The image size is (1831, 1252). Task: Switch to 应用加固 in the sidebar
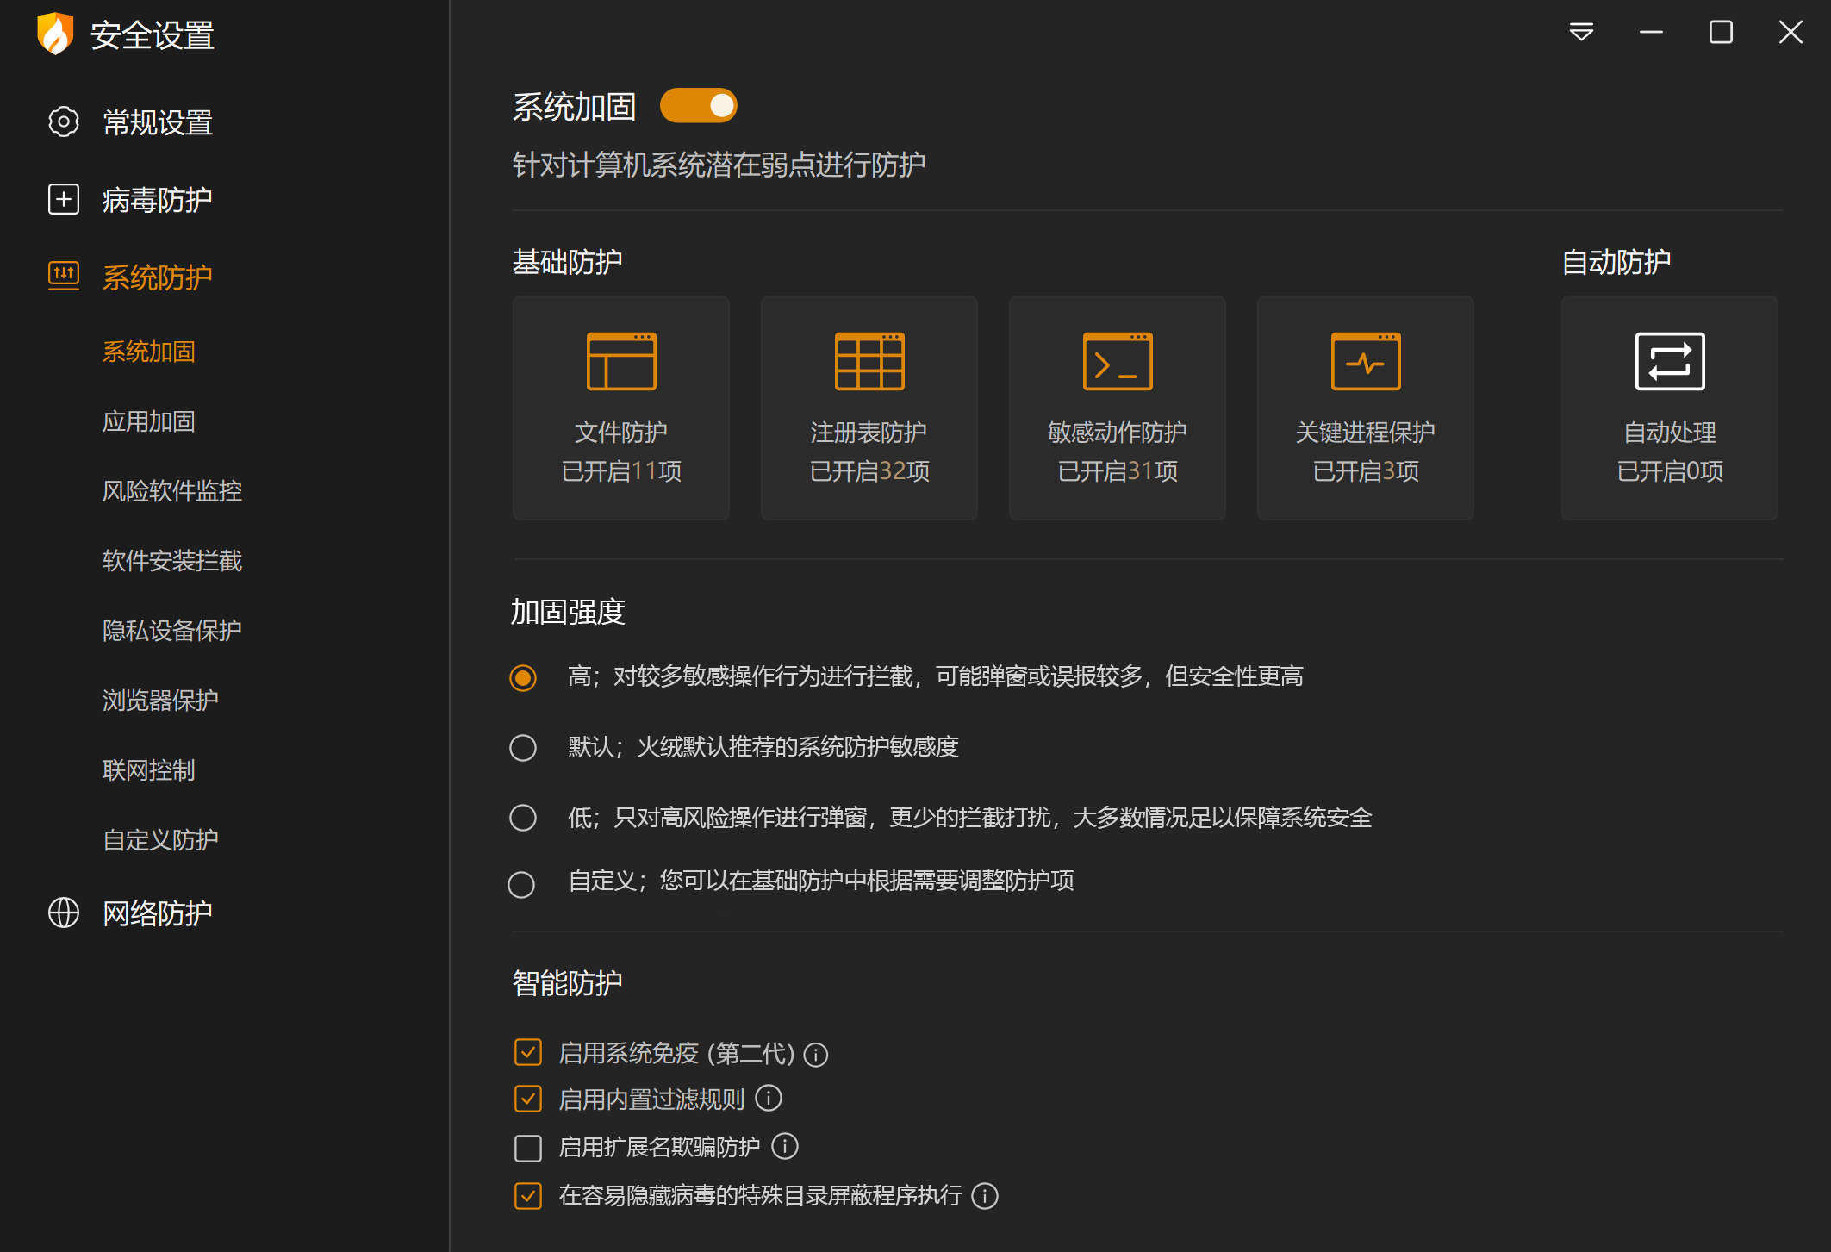click(x=148, y=421)
